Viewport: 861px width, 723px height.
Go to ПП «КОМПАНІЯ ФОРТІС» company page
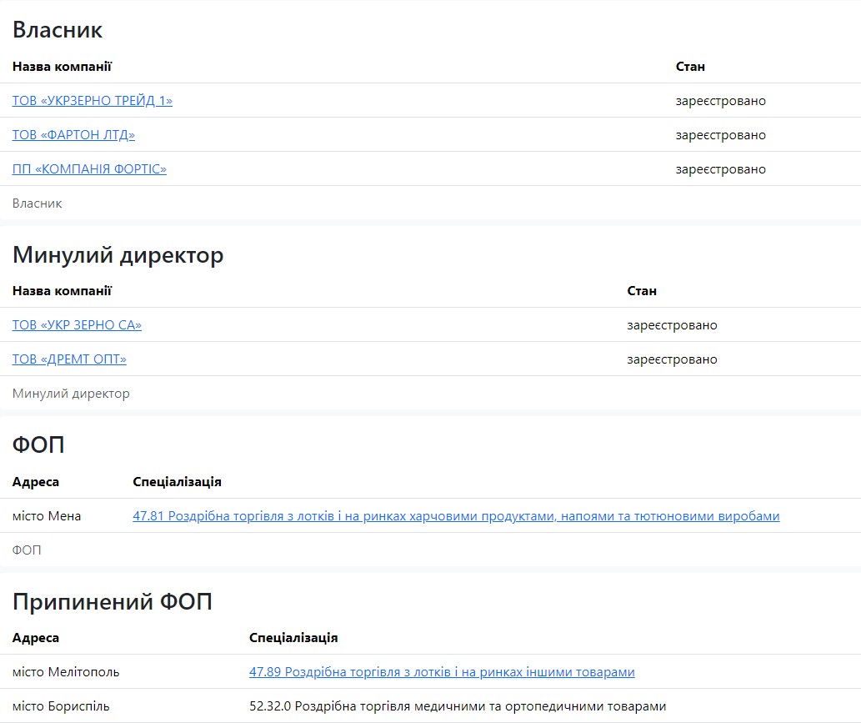[x=89, y=169]
